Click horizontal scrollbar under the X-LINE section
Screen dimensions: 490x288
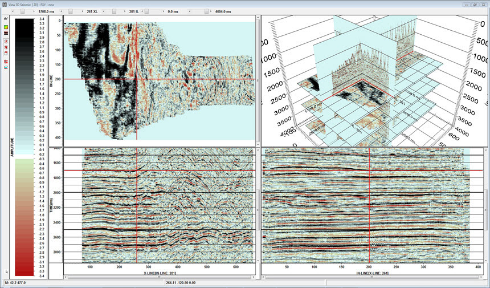coord(160,277)
